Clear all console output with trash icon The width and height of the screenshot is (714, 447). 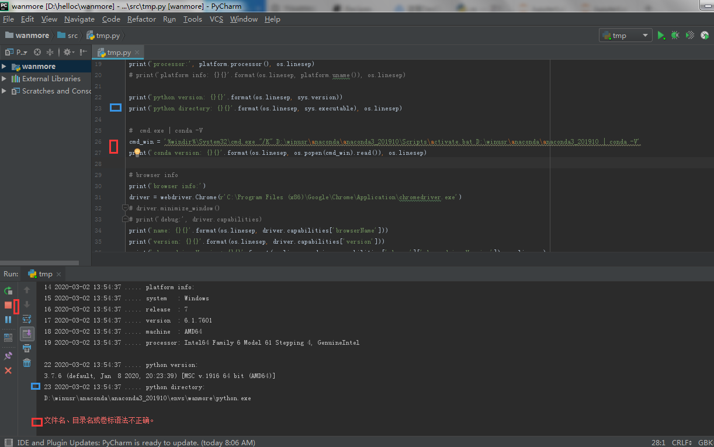pos(27,363)
